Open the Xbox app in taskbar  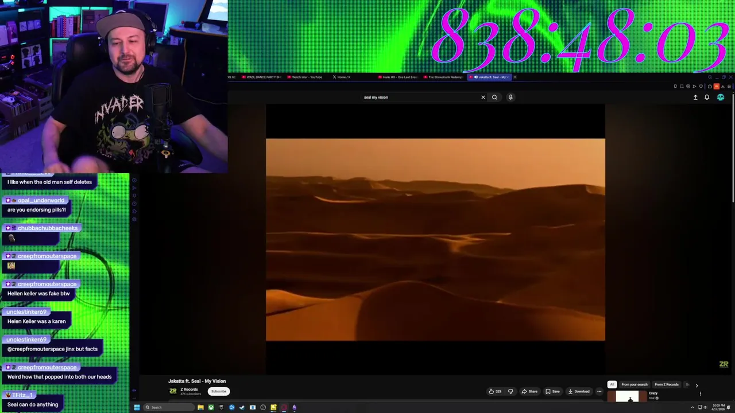point(211,407)
